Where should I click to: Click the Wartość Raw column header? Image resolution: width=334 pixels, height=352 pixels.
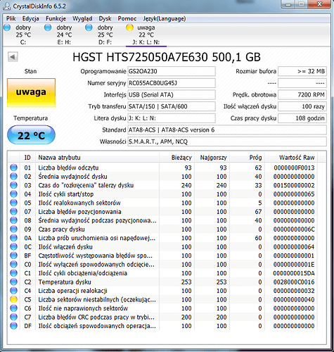coord(291,158)
